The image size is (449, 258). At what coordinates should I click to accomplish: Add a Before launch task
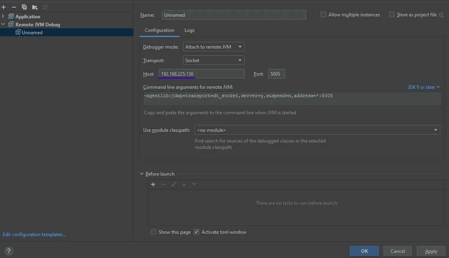(x=153, y=184)
